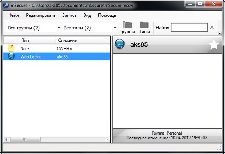Open the Все типы (2) dropdown
The width and height of the screenshot is (225, 154).
coord(90,28)
